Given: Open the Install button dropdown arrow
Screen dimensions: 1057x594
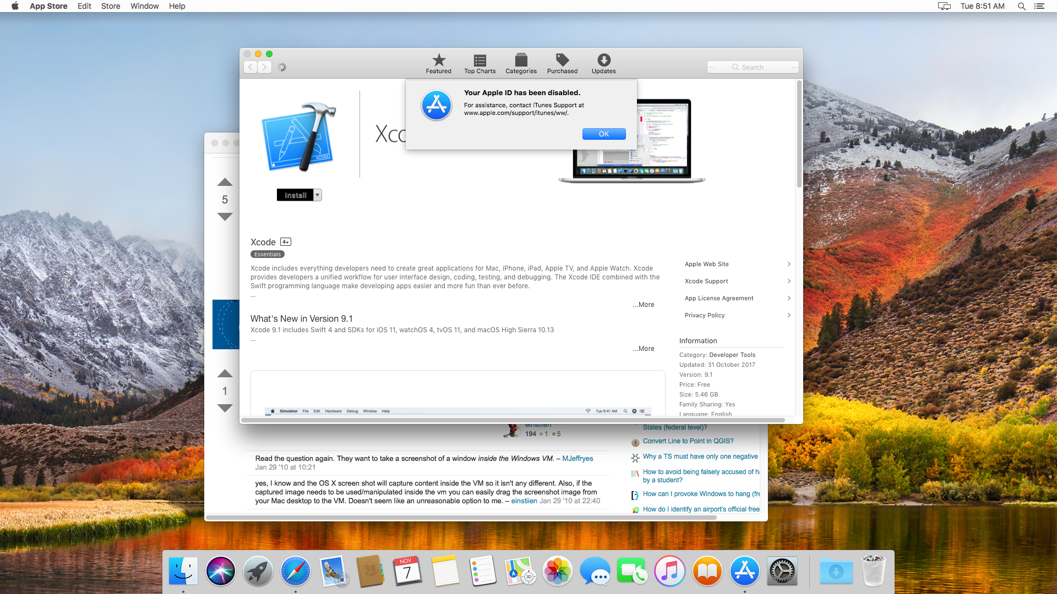Looking at the screenshot, I should (x=318, y=195).
